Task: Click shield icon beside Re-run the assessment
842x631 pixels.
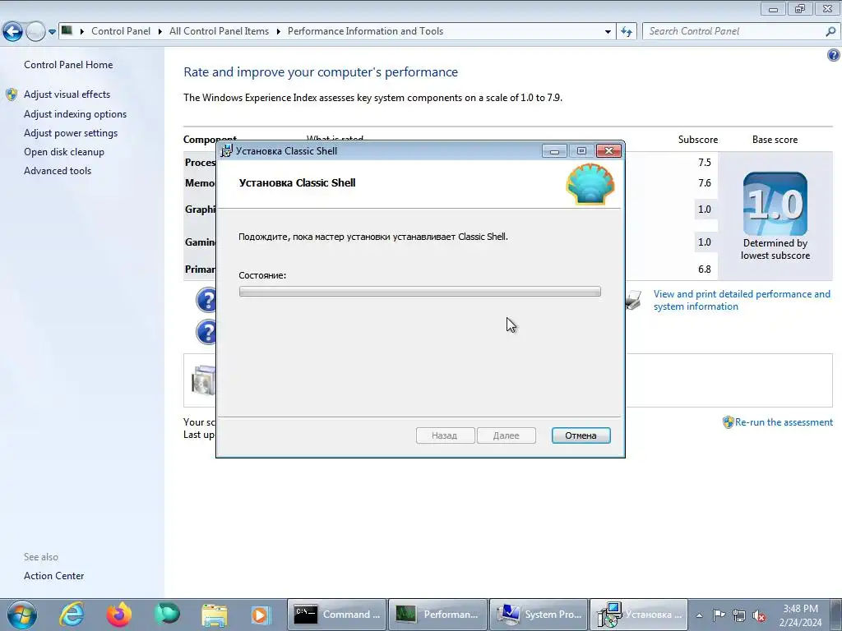Action: pyautogui.click(x=728, y=422)
